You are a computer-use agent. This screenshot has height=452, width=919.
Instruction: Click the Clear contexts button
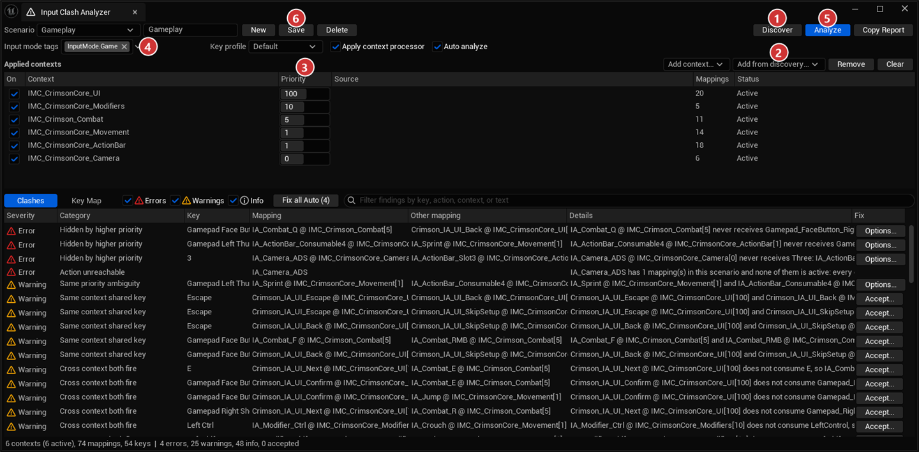coord(895,64)
